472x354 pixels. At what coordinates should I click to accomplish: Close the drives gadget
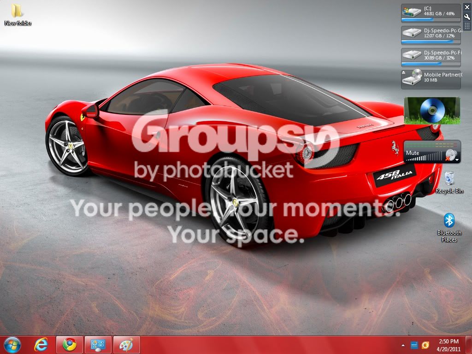pos(467,7)
